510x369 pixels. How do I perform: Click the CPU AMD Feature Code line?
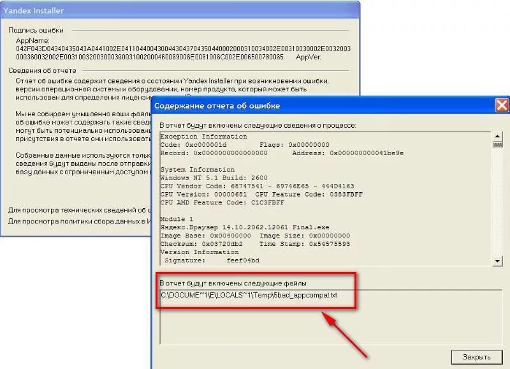click(222, 202)
